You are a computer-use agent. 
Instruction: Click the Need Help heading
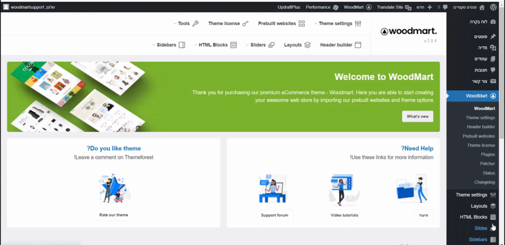(x=417, y=149)
